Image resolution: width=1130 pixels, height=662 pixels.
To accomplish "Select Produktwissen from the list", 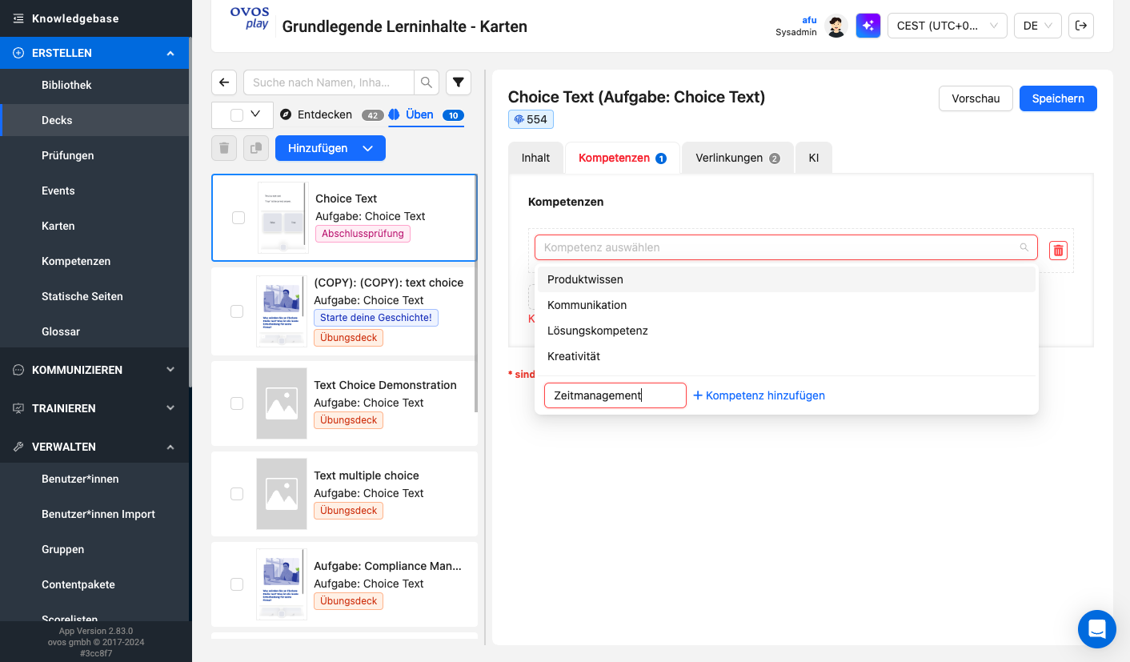I will pos(786,279).
